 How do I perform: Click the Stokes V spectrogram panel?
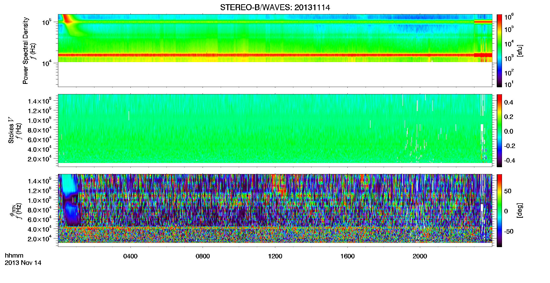275,130
